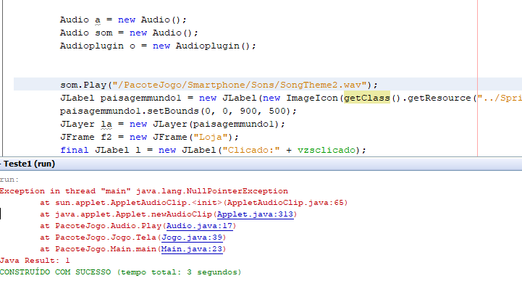The image size is (522, 294).
Task: Click the vzsclicado variable in JLabel line
Action: point(327,150)
